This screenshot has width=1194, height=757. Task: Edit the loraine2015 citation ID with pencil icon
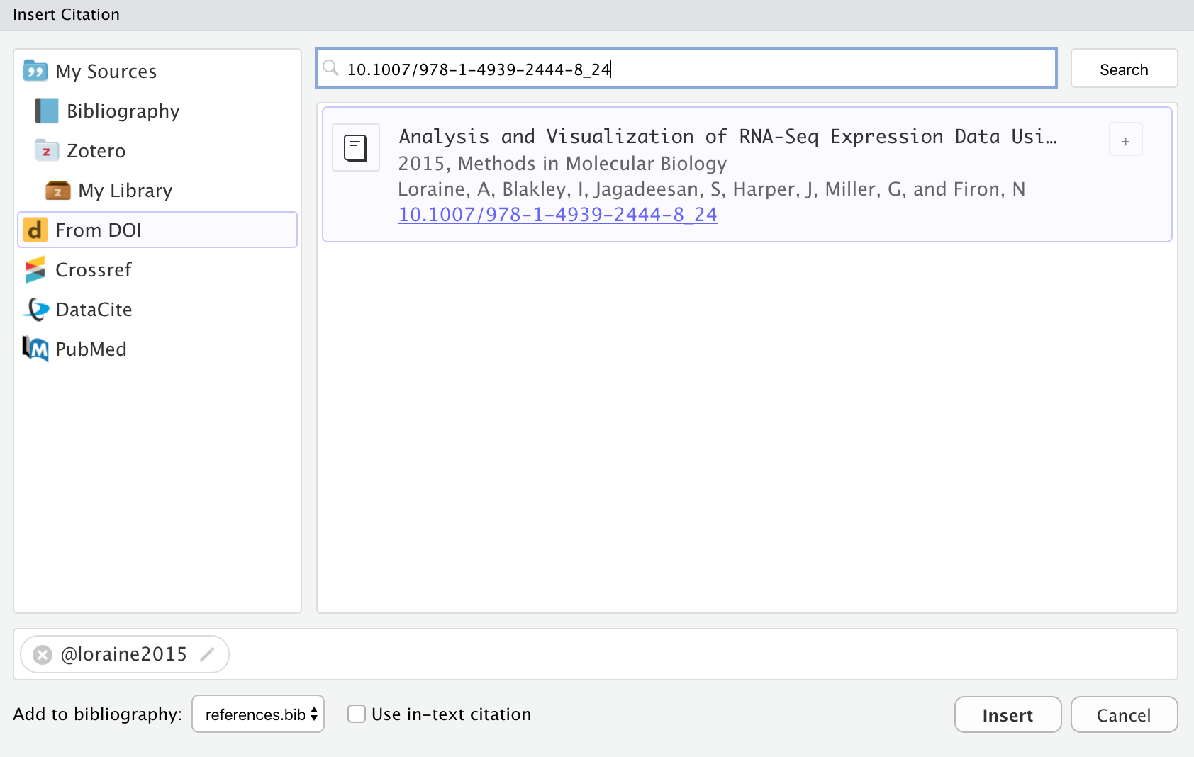[x=206, y=654]
